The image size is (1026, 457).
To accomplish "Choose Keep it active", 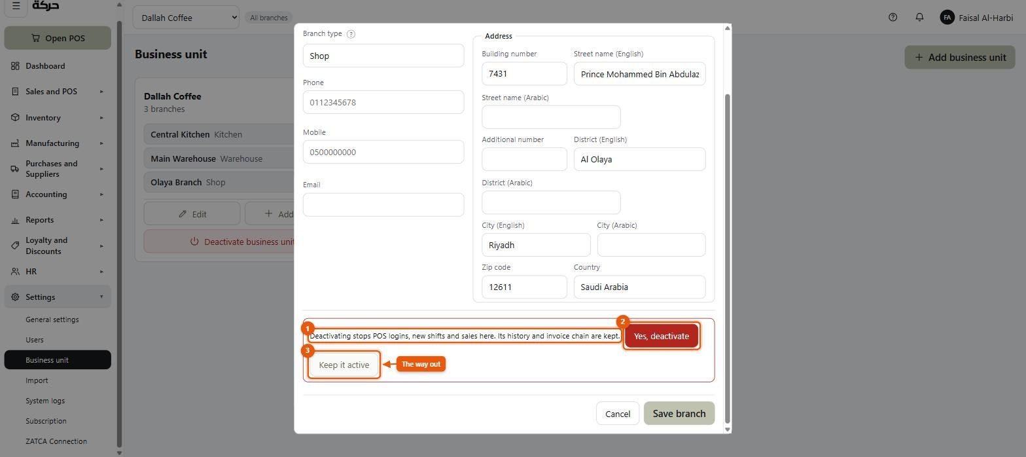I will pos(344,365).
